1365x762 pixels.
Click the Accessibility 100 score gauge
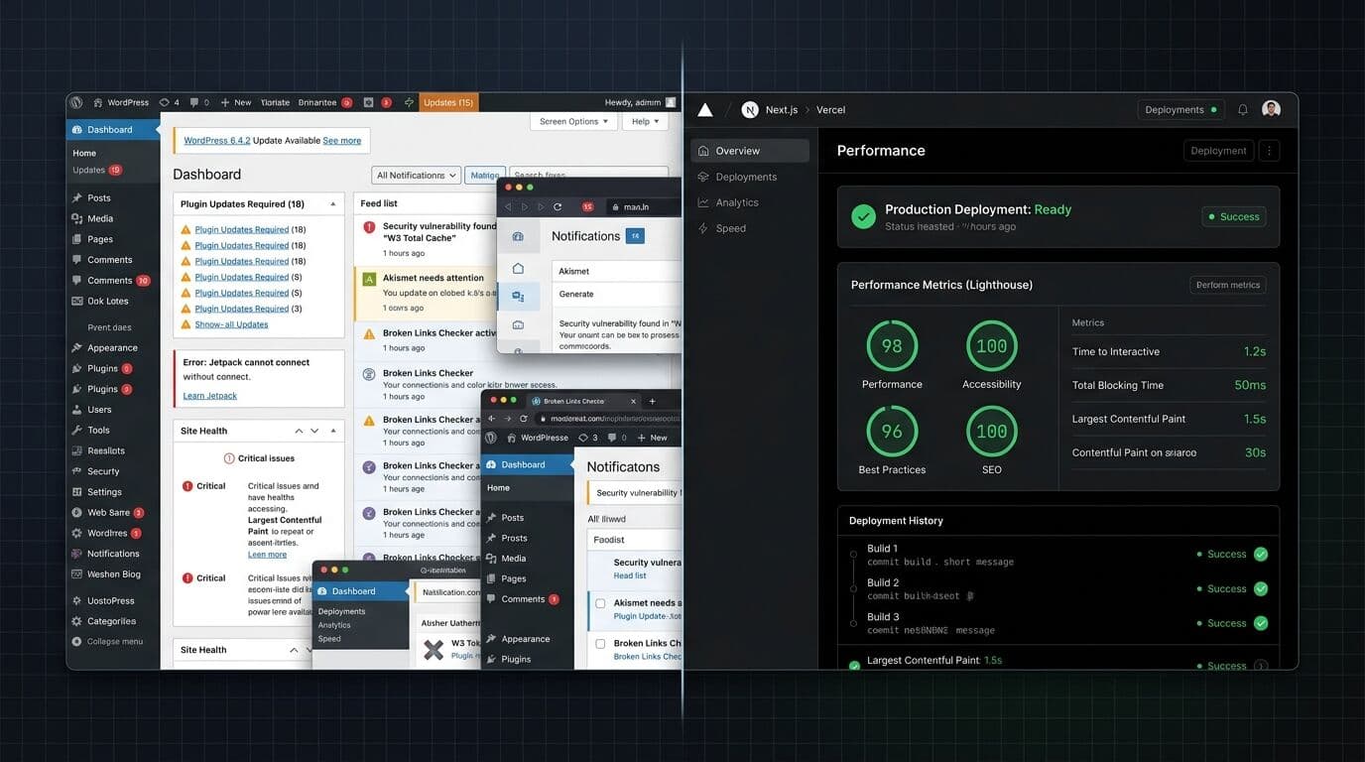992,346
